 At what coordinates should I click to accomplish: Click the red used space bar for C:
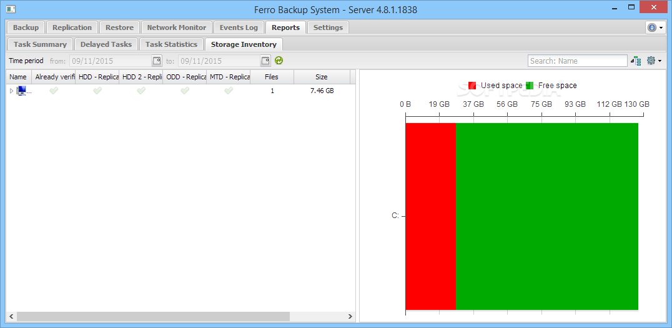tap(431, 216)
